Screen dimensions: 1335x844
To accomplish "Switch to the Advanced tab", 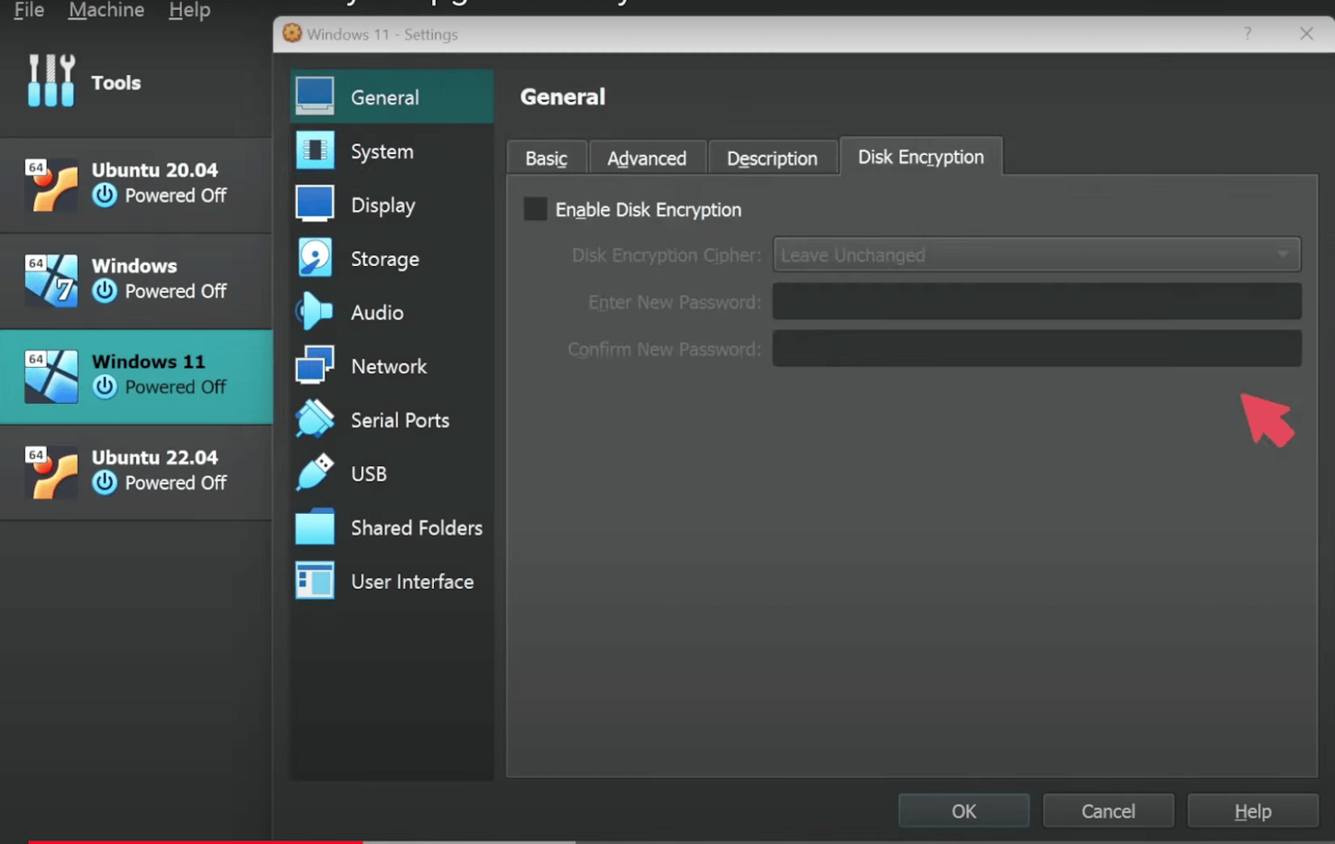I will click(647, 157).
